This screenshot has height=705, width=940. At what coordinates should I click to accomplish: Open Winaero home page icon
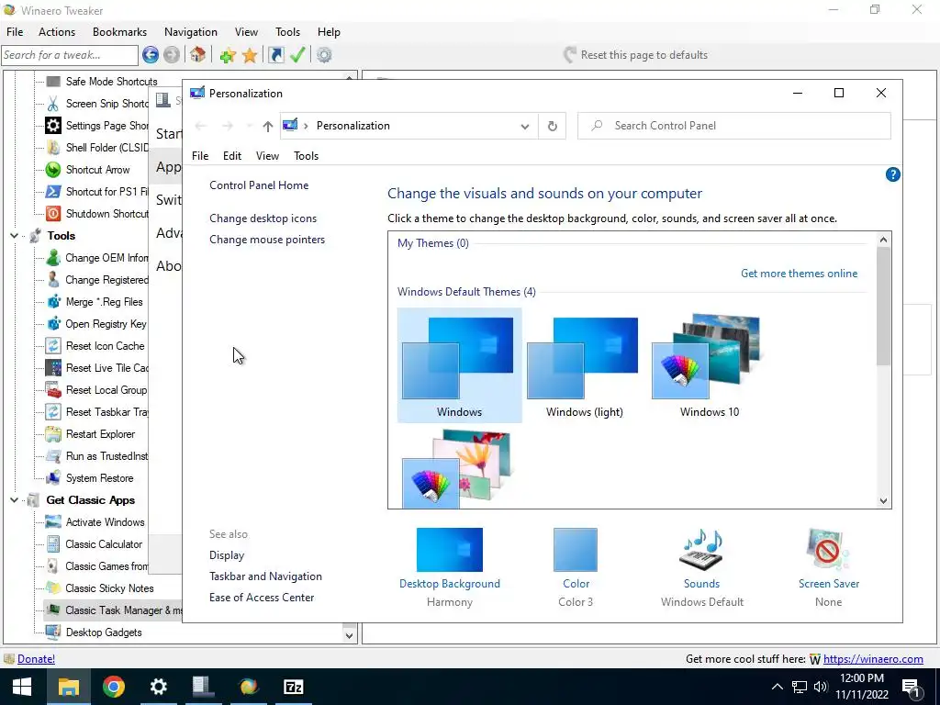pyautogui.click(x=198, y=55)
